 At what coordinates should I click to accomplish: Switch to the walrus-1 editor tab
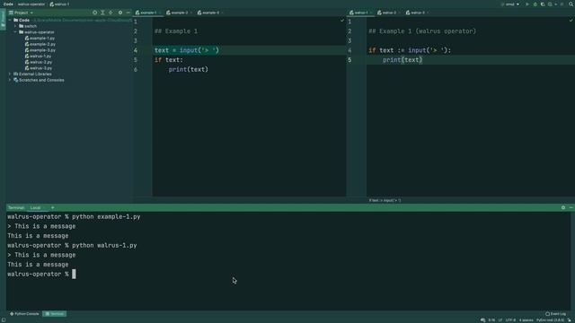click(x=360, y=13)
